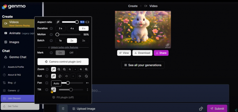Screen dimensions: 238x112
Task: Open About & FAQ page
Action: [x=12, y=75]
